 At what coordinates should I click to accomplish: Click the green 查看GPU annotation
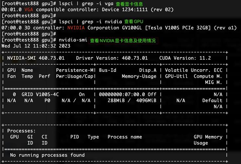[x=133, y=22]
